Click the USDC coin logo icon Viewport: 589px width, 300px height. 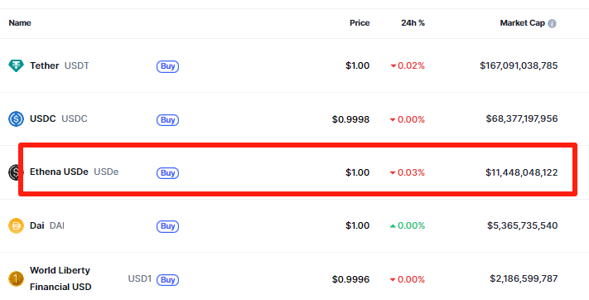click(x=16, y=119)
